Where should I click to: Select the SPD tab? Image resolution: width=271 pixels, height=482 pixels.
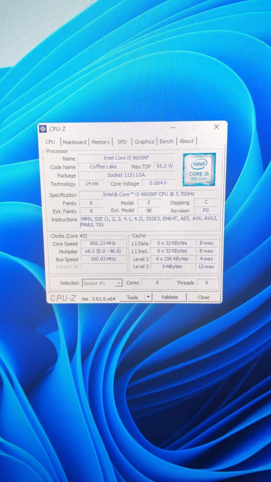122,142
